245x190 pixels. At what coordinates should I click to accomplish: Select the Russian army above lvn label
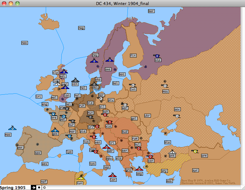tap(133, 85)
